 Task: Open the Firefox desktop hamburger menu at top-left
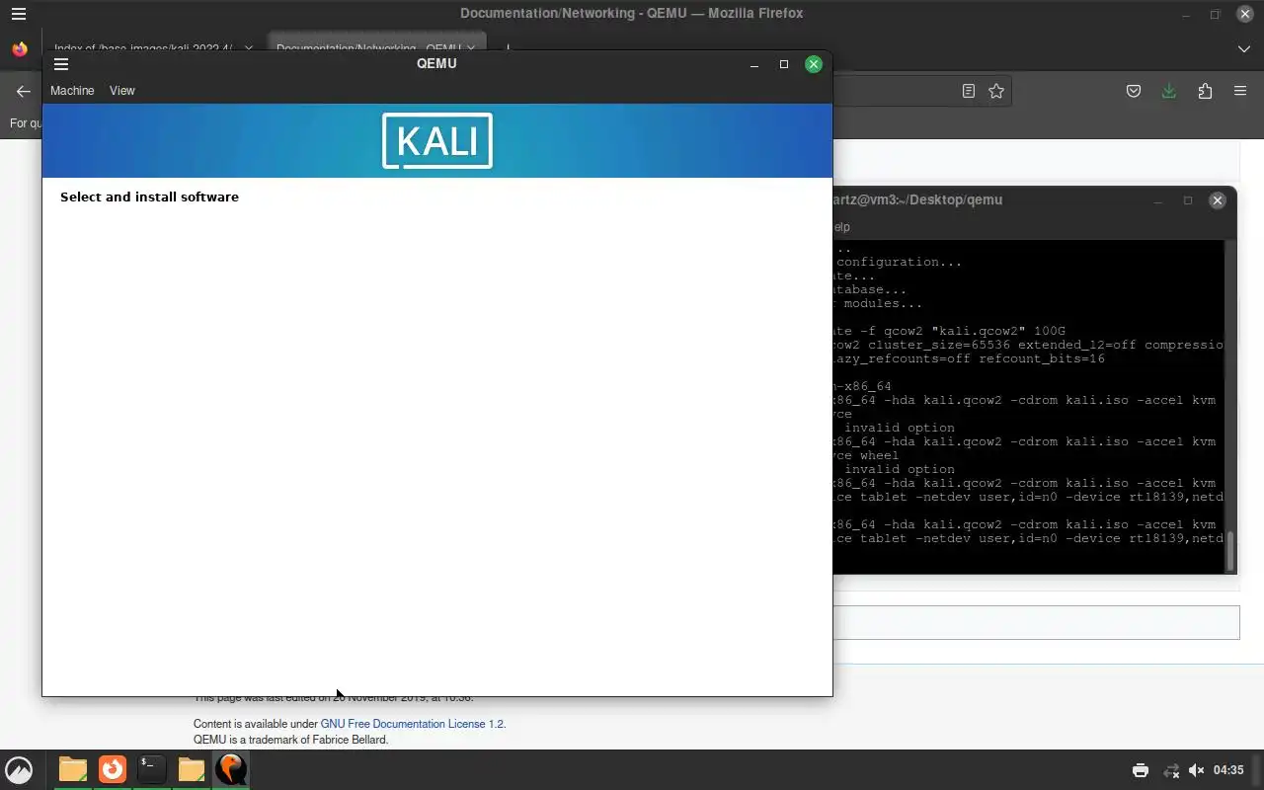[19, 14]
